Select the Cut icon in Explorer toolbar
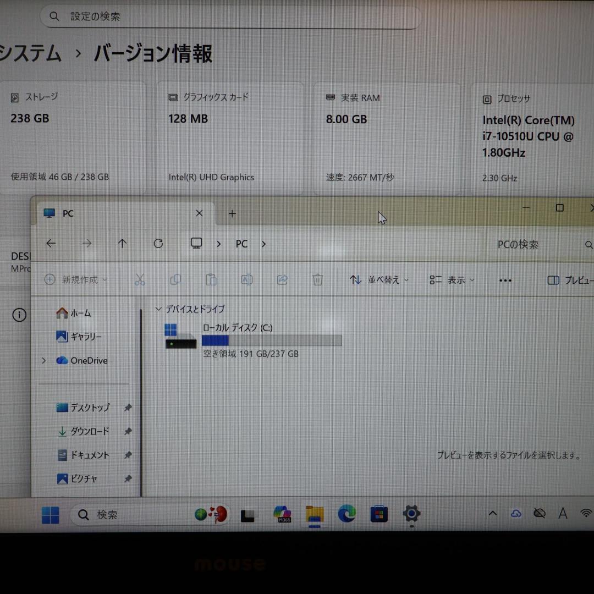Screen dimensions: 594x594 [x=140, y=279]
